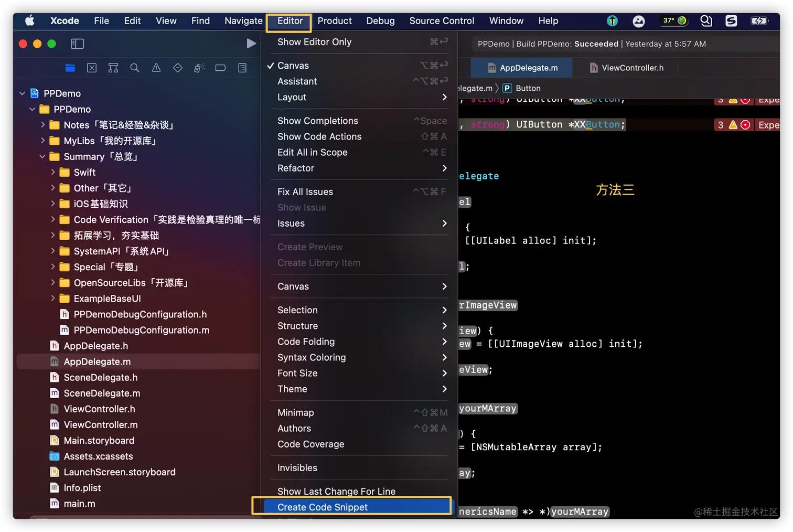Click the Spotlight search icon in menu bar
This screenshot has height=532, width=793.
[706, 21]
